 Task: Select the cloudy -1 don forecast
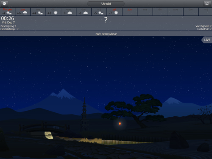click(x=84, y=11)
